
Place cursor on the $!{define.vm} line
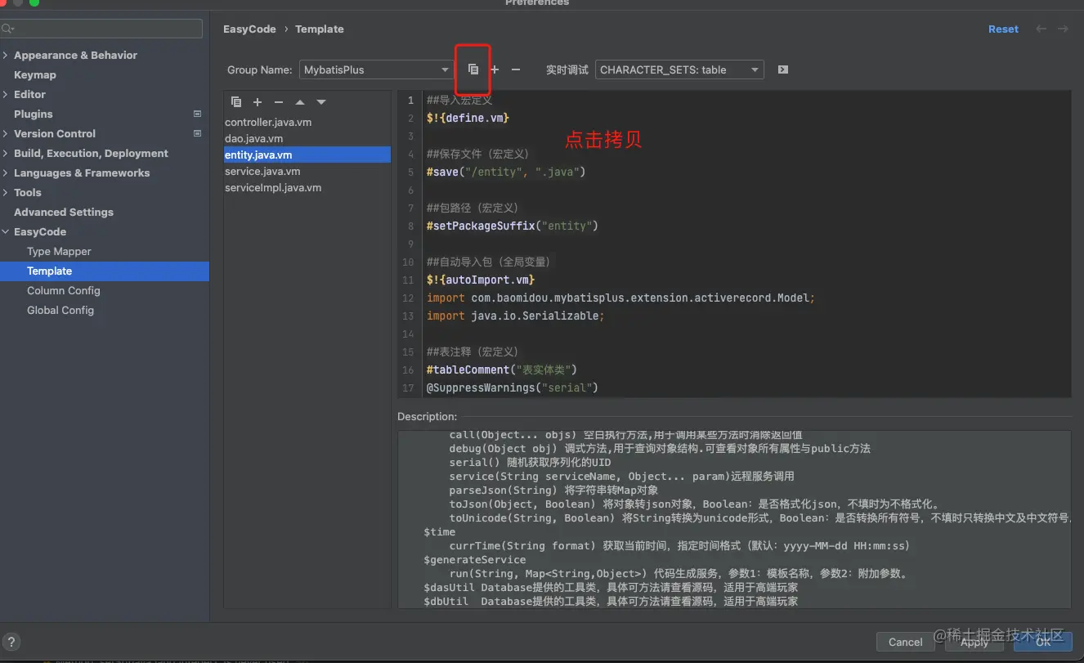[x=468, y=118]
